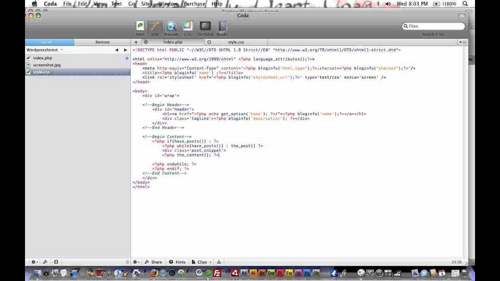Switch to Remote files tab
The width and height of the screenshot is (500, 281).
pyautogui.click(x=102, y=42)
